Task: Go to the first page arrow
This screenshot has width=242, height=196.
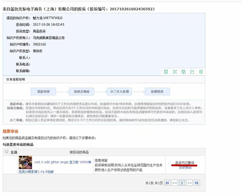Action: pos(167,183)
